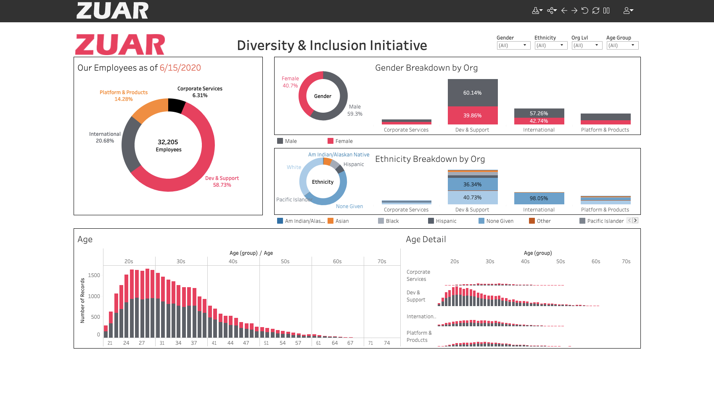The height and width of the screenshot is (407, 714).
Task: Pause automatic dashboard updates
Action: pos(606,11)
